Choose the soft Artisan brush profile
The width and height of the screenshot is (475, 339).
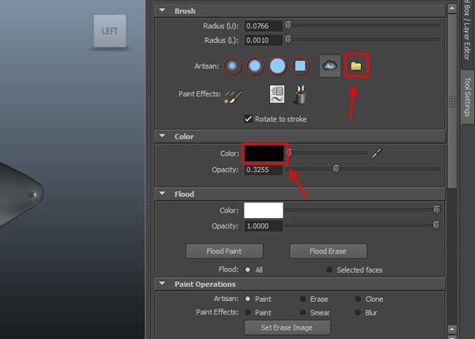pos(256,66)
